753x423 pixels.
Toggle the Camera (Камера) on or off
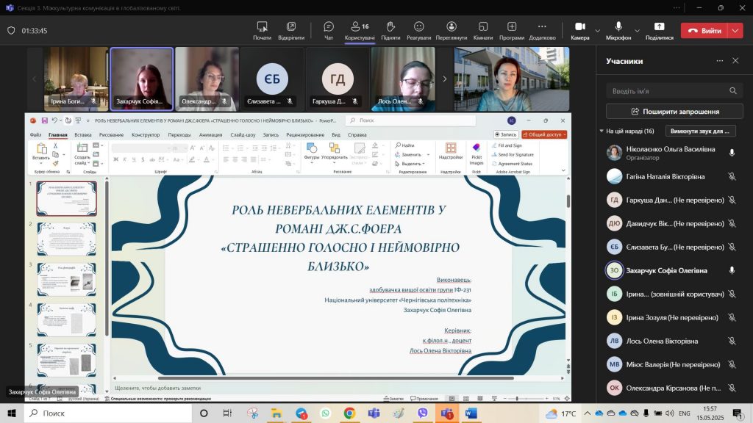point(579,30)
